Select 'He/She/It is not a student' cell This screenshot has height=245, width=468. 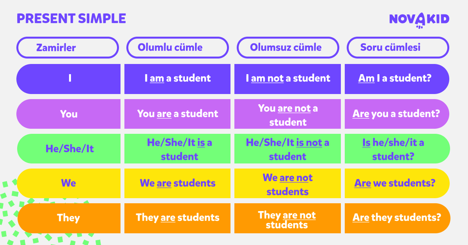pos(288,149)
